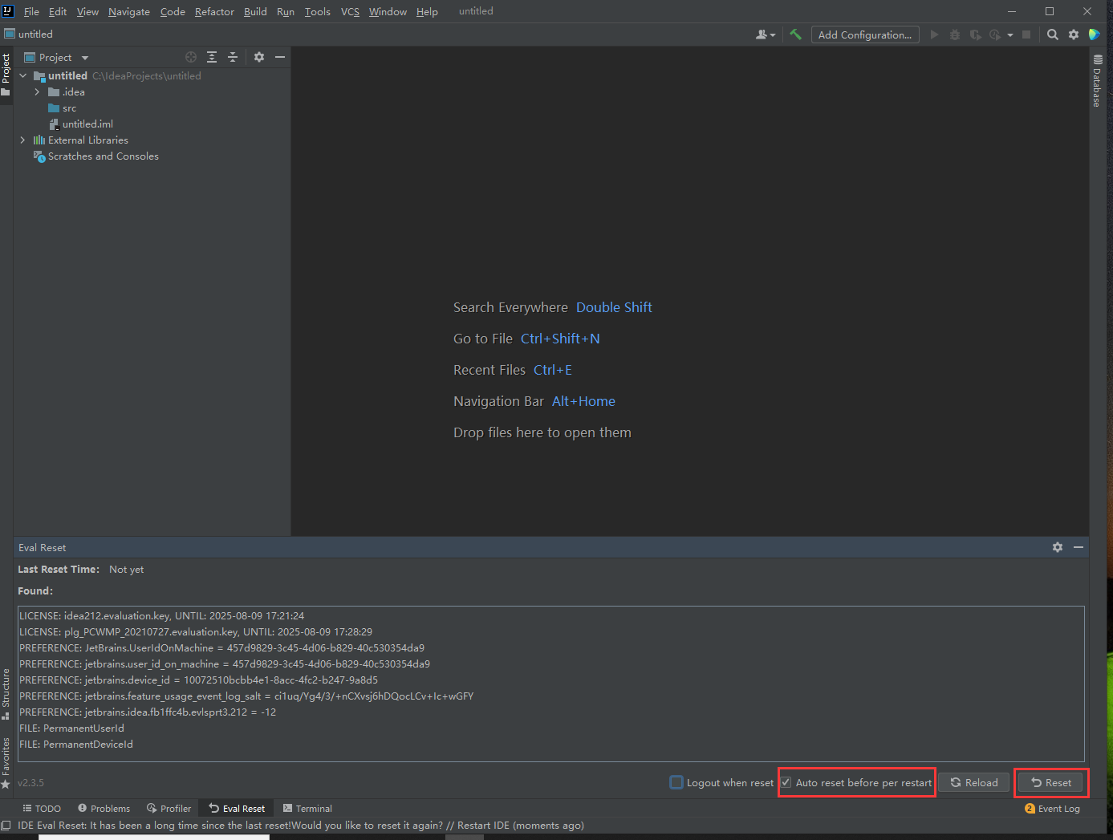
Task: Expand External Libraries node
Action: [x=23, y=140]
